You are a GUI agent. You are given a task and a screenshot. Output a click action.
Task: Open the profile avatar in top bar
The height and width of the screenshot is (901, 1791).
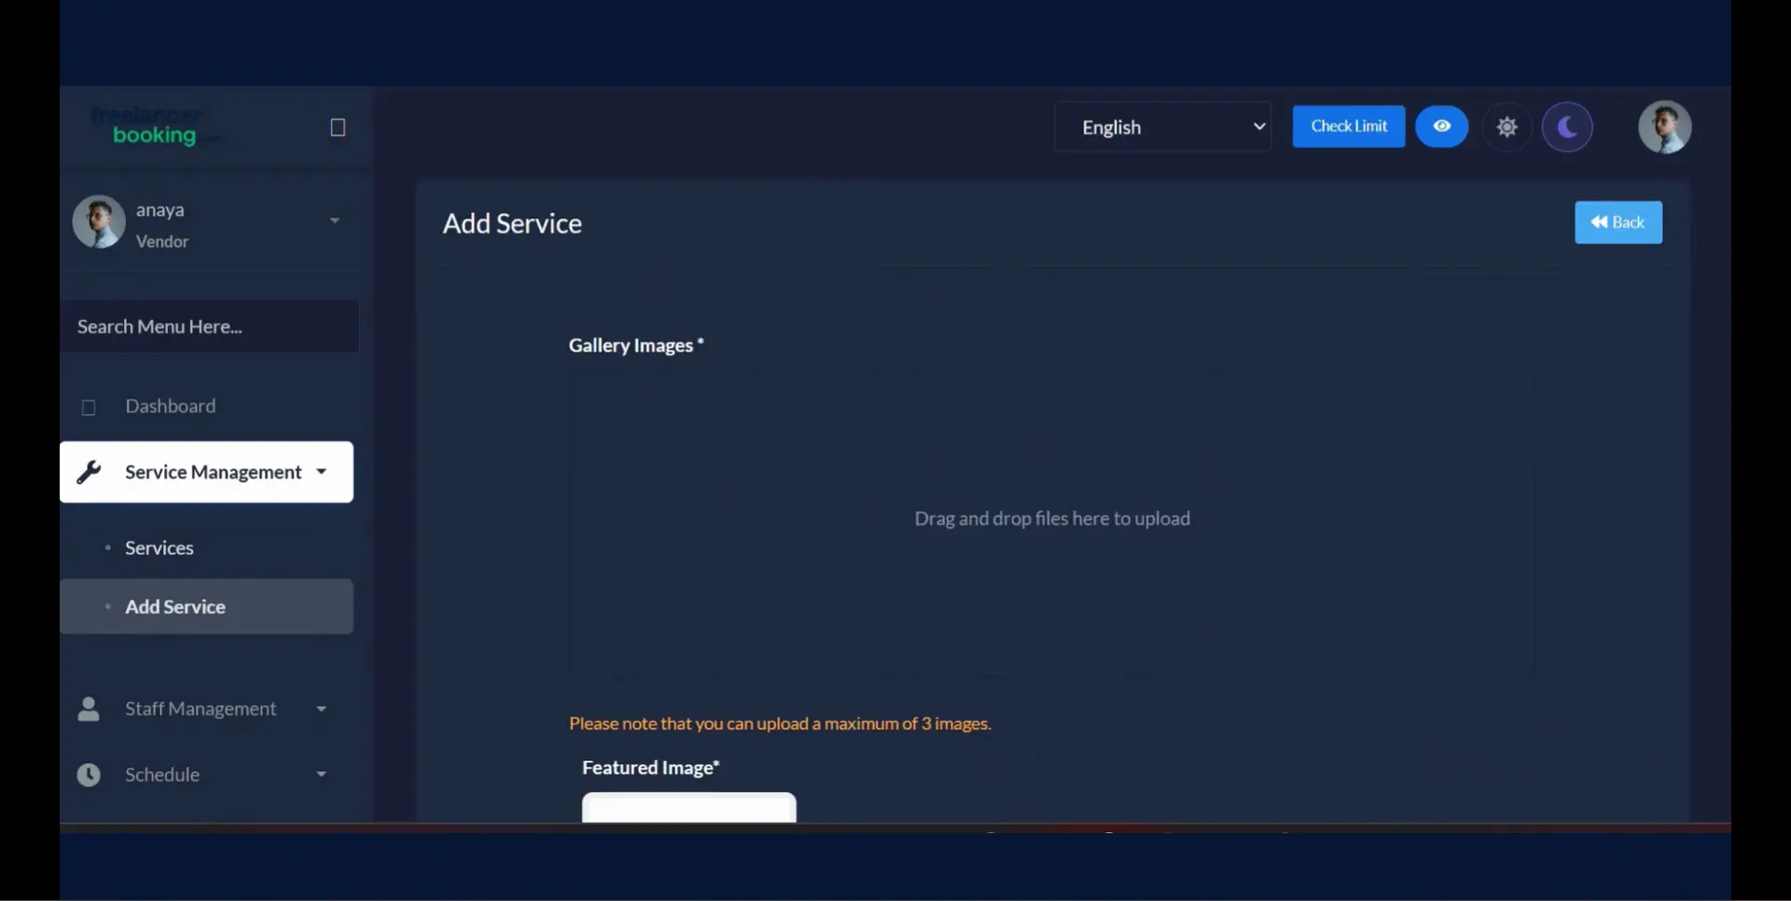[x=1664, y=127]
